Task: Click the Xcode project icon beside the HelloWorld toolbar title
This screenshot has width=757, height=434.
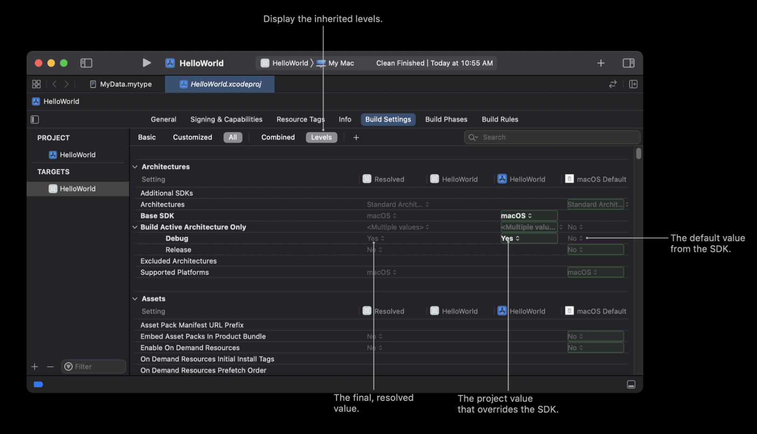Action: pos(170,63)
